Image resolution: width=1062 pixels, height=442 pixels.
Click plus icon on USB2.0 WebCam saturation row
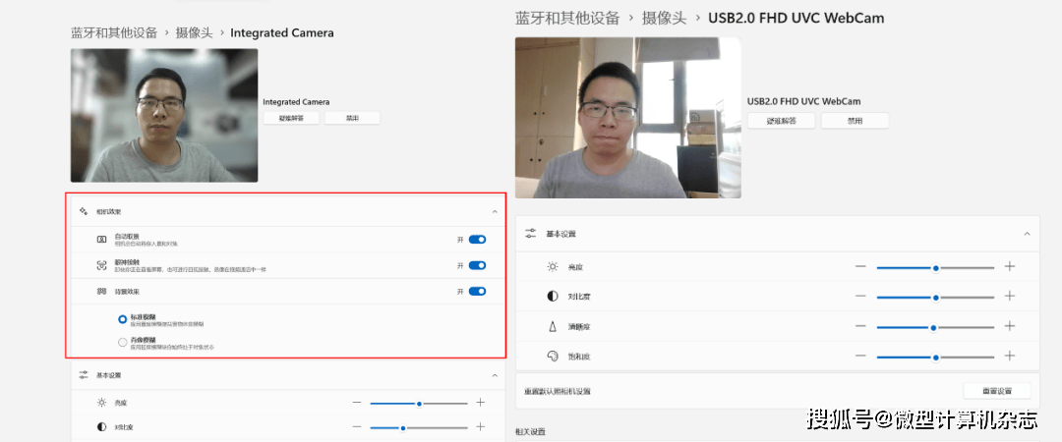coord(1009,356)
